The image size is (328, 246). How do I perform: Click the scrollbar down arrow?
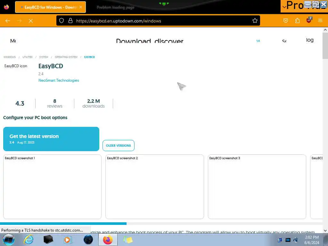[x=325, y=231]
